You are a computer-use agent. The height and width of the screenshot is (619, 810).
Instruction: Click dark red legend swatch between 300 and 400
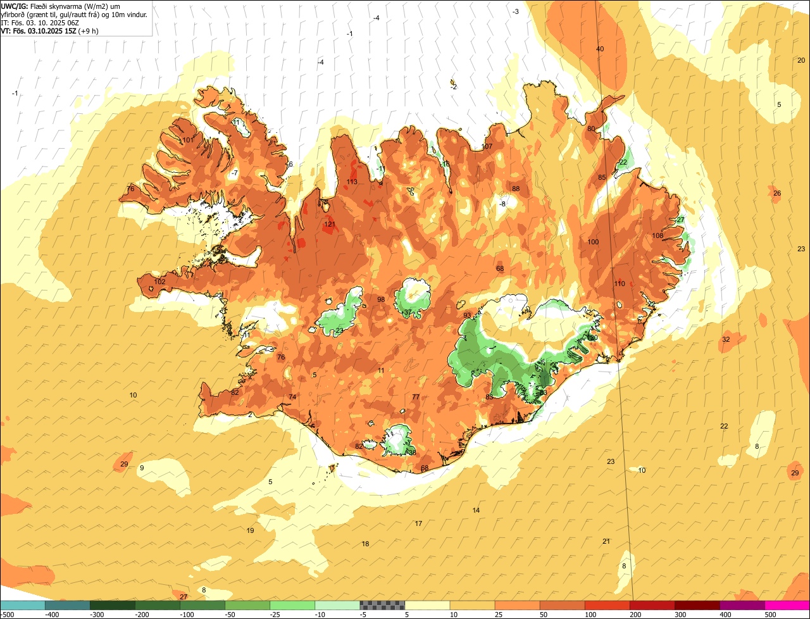point(697,605)
